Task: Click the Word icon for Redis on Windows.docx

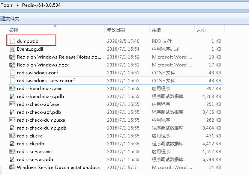Action: pos(12,65)
